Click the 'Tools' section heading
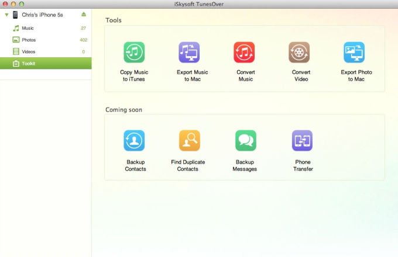398x257 pixels. point(114,20)
